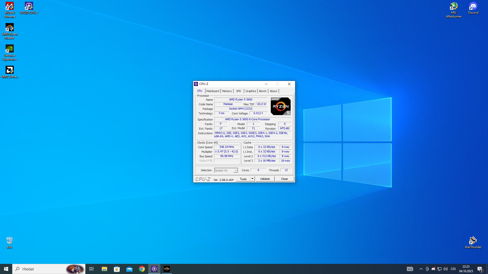Image resolution: width=488 pixels, height=274 pixels.
Task: Expand the Socket #1 selection dropdown
Action: point(236,170)
